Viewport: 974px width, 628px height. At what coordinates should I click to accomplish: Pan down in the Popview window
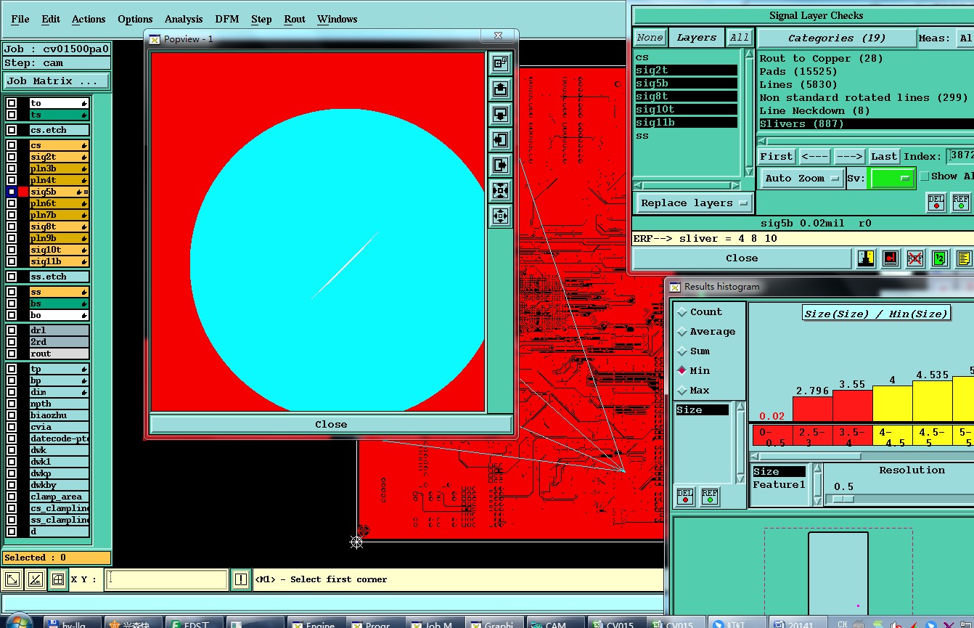[x=500, y=115]
